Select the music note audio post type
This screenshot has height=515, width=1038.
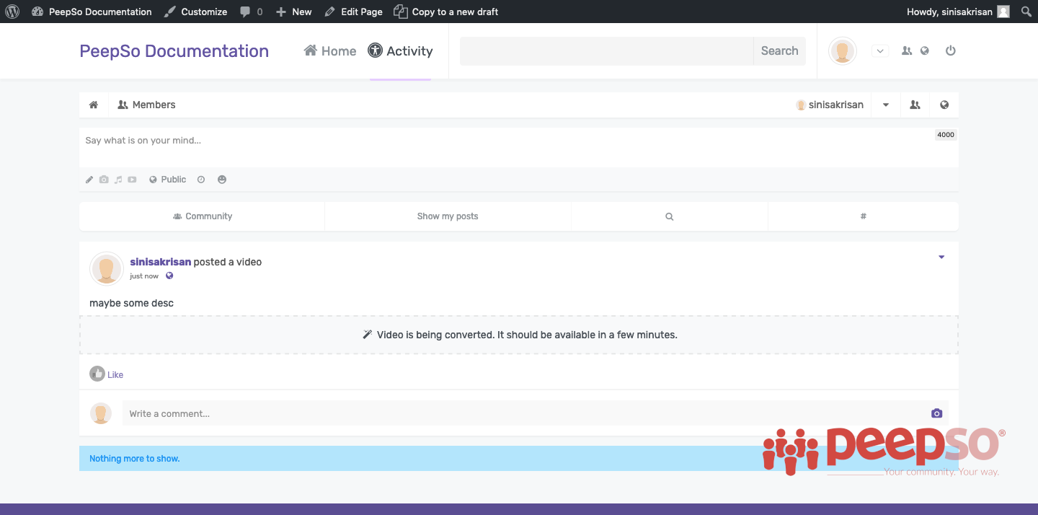(x=118, y=180)
